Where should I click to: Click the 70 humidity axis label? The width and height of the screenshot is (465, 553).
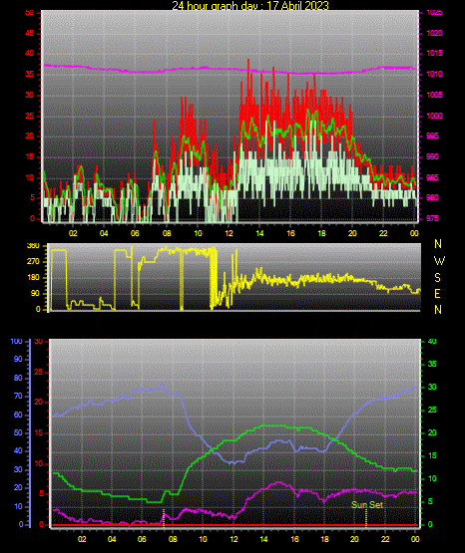18,396
